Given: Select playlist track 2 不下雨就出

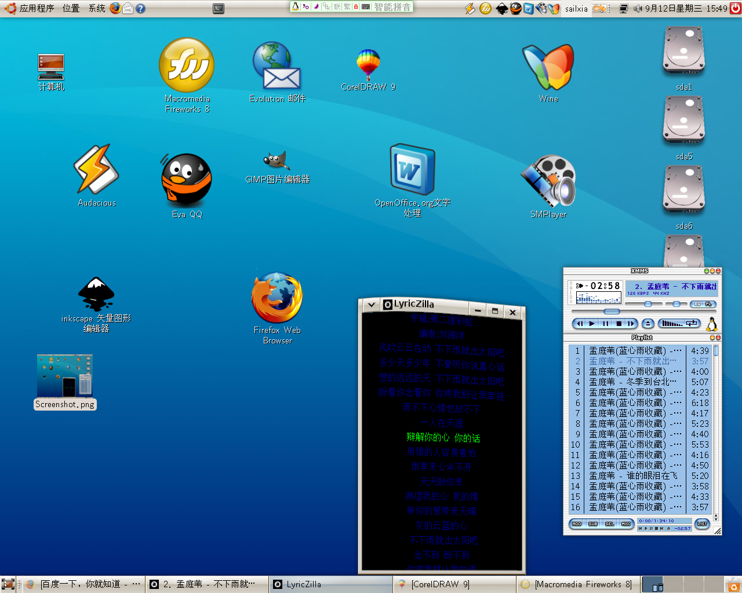Looking at the screenshot, I should click(641, 361).
